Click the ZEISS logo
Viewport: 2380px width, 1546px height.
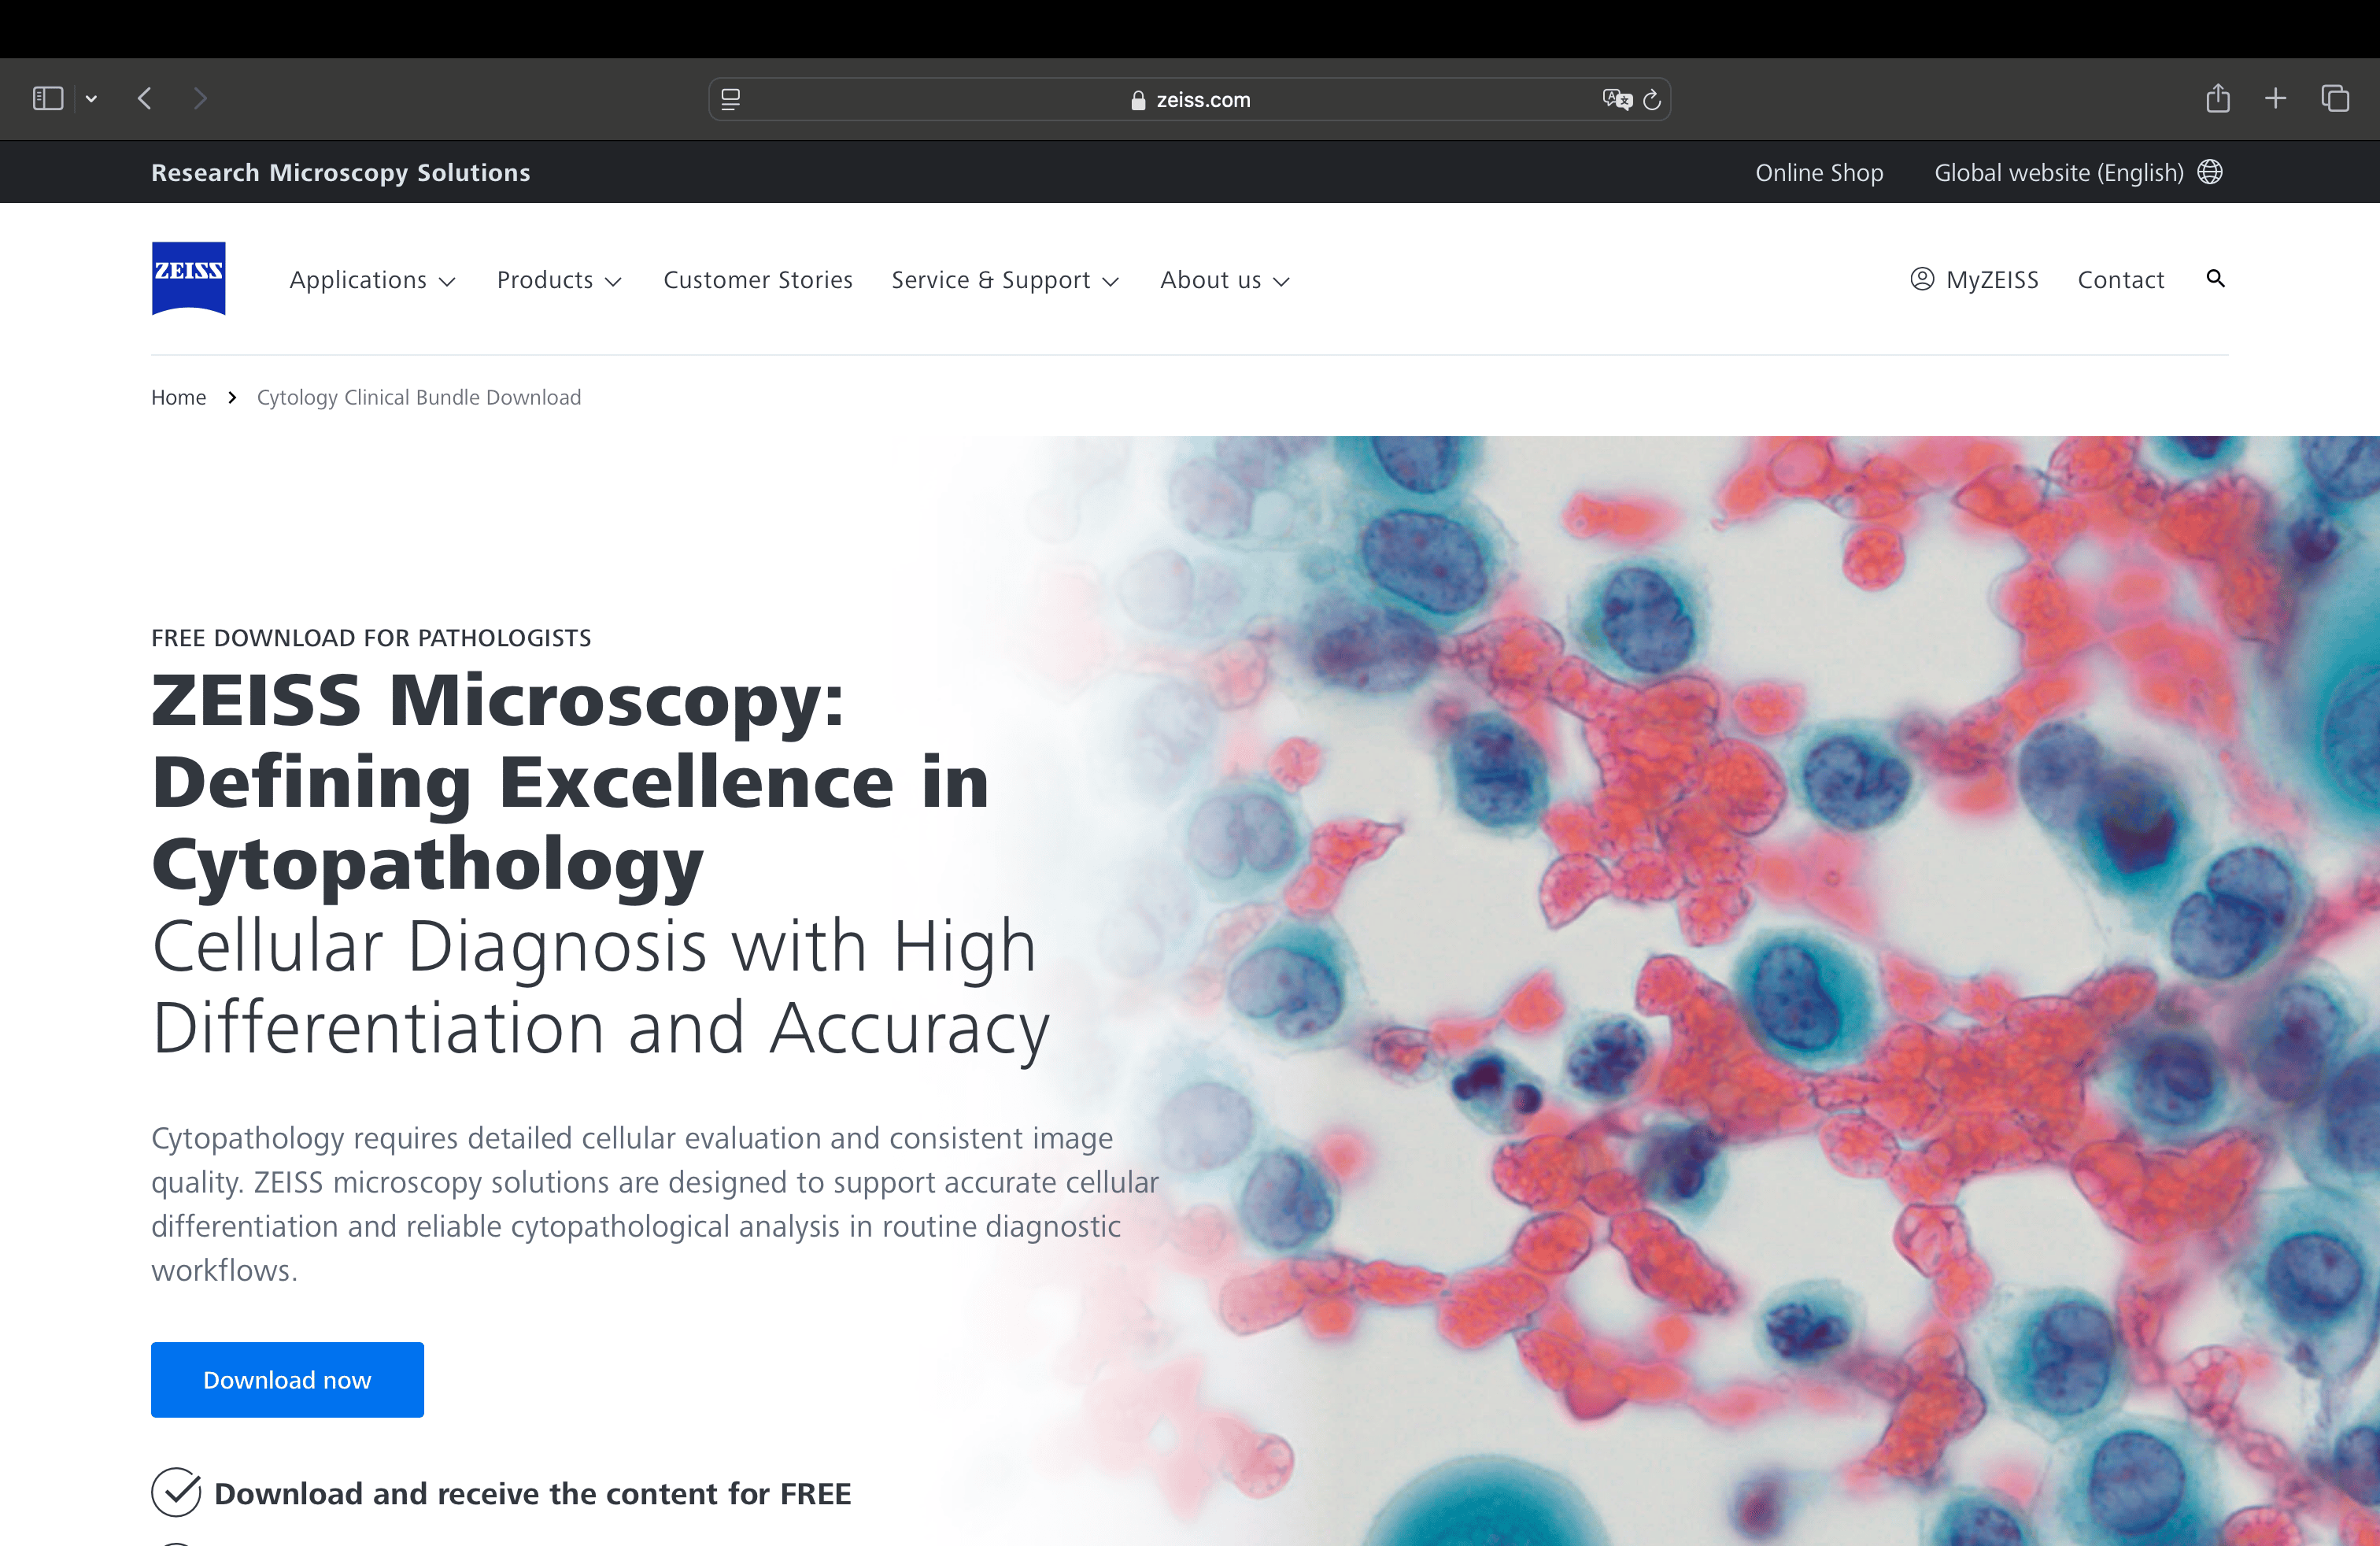coord(189,278)
